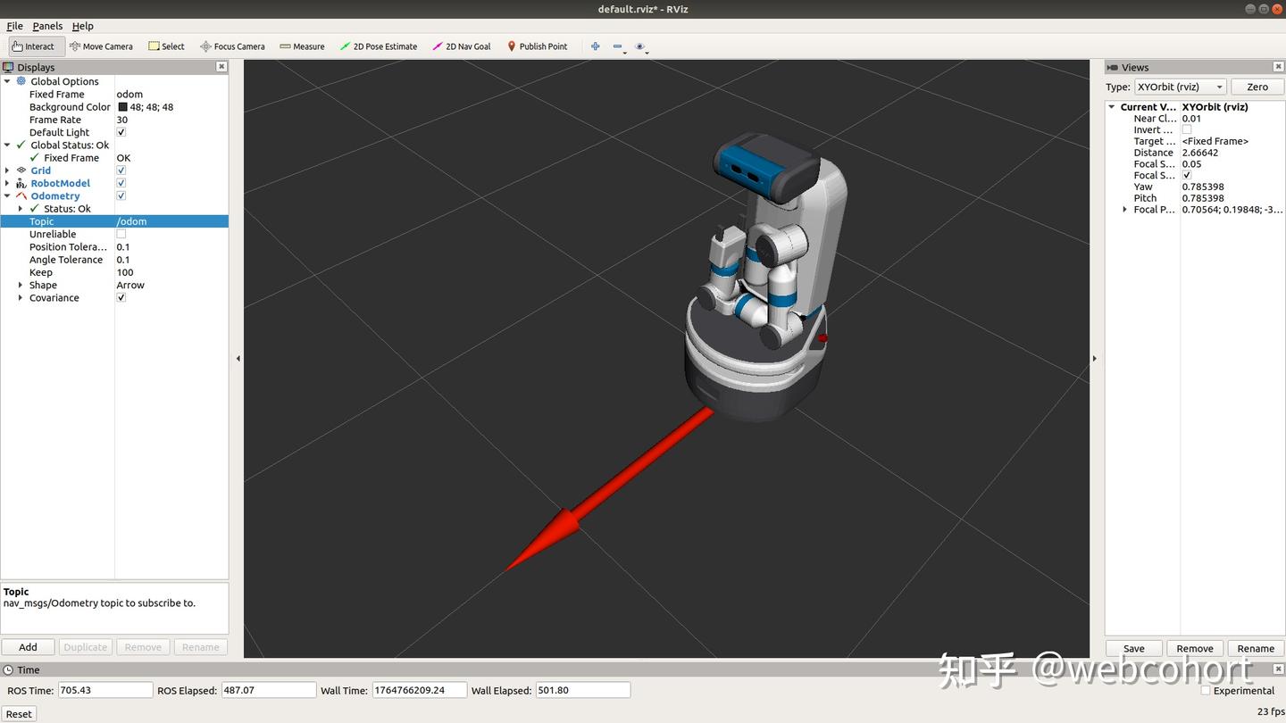Toggle the Default Light checkbox
The width and height of the screenshot is (1286, 723).
pyautogui.click(x=121, y=132)
